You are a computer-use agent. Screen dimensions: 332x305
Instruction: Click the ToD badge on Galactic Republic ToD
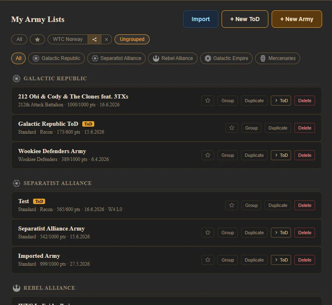(88, 124)
